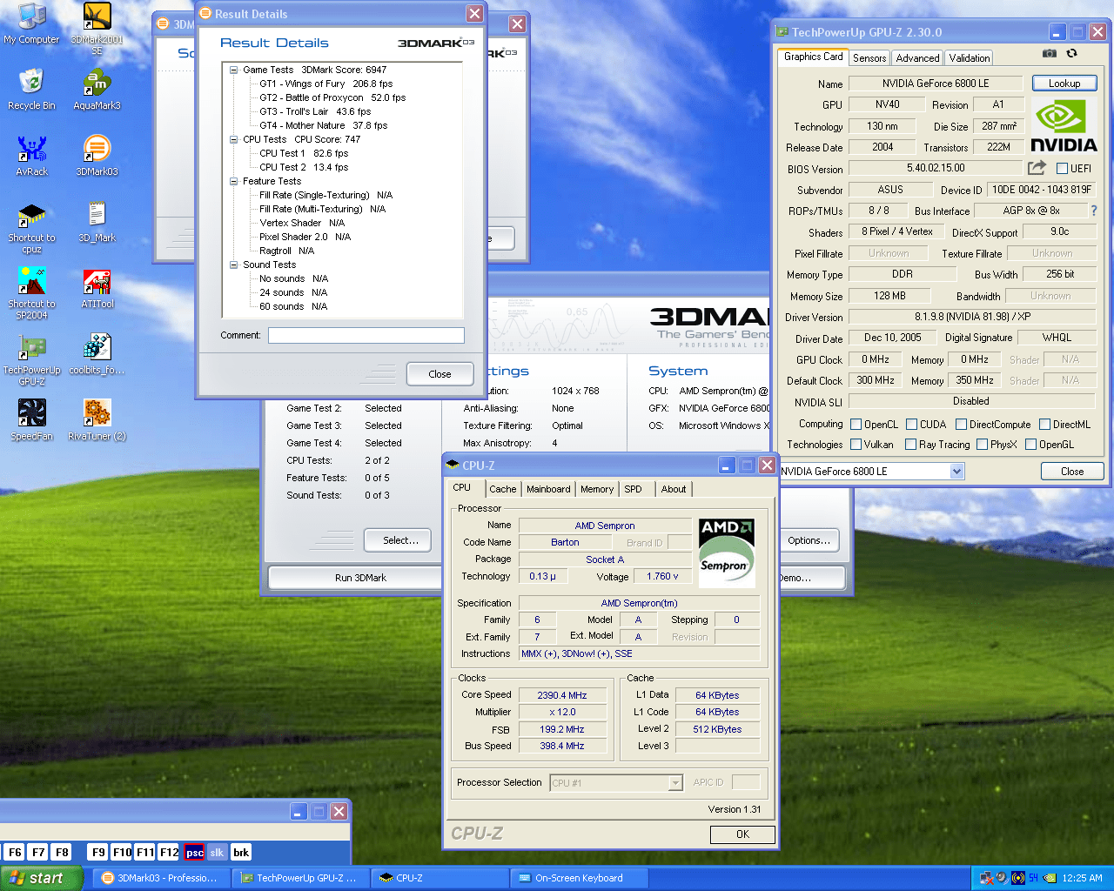The image size is (1114, 891).
Task: Toggle the OpenCL checkbox
Action: [x=856, y=425]
